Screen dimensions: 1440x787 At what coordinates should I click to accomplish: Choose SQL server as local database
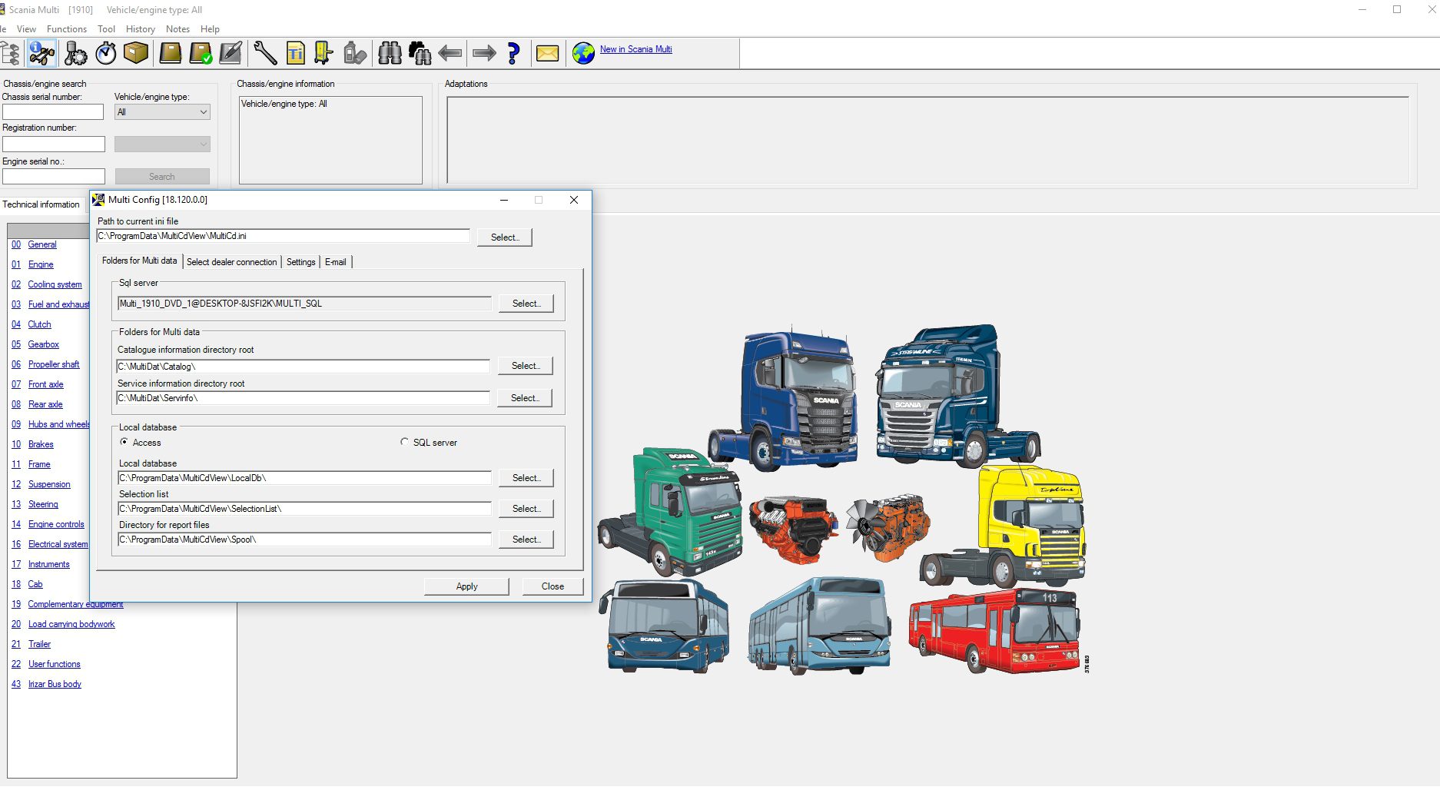point(405,442)
